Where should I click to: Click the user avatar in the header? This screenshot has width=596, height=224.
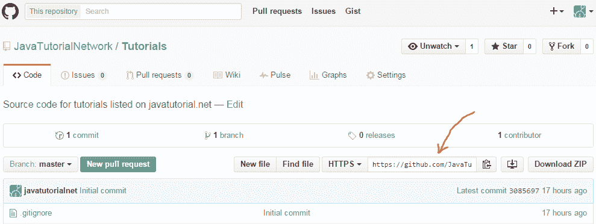[580, 11]
